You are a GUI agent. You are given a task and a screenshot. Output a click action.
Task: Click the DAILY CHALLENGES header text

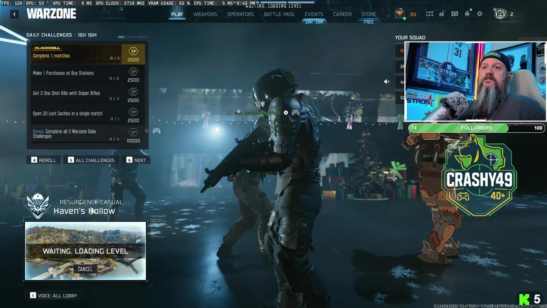pos(49,35)
